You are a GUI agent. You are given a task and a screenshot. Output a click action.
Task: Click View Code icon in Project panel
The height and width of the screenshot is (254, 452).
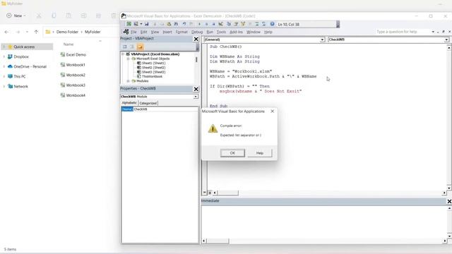coord(125,47)
